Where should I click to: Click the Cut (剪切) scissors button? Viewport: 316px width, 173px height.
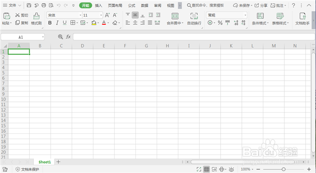point(22,15)
